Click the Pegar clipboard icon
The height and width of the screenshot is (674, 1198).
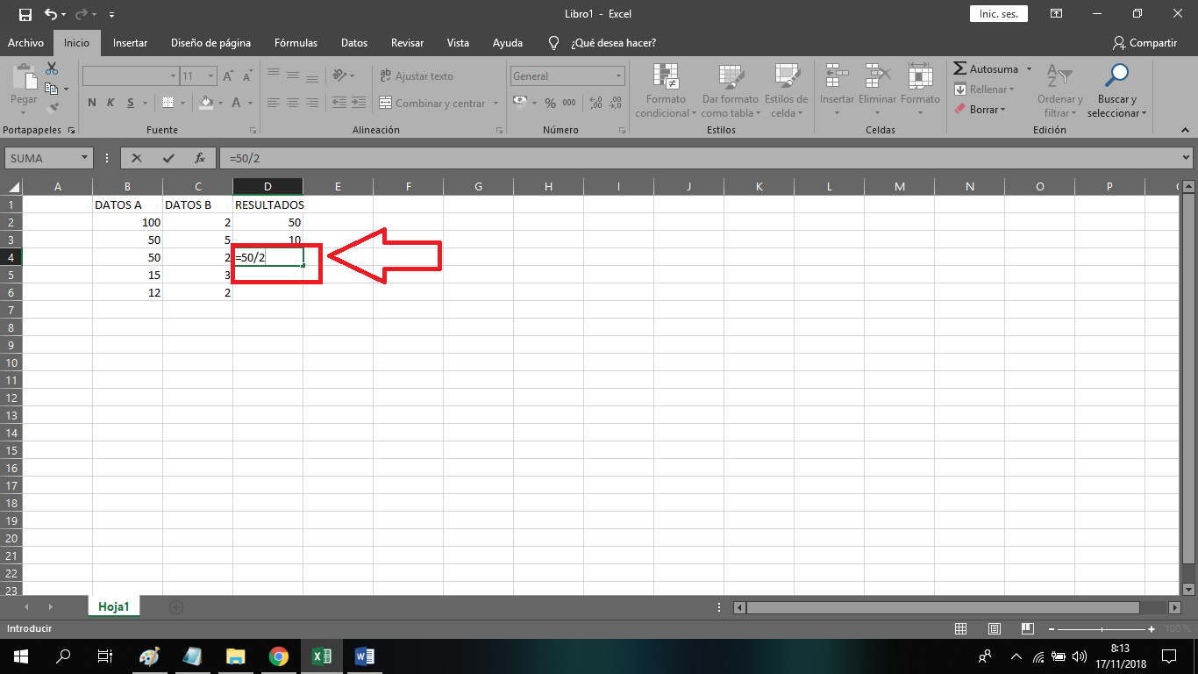(24, 76)
